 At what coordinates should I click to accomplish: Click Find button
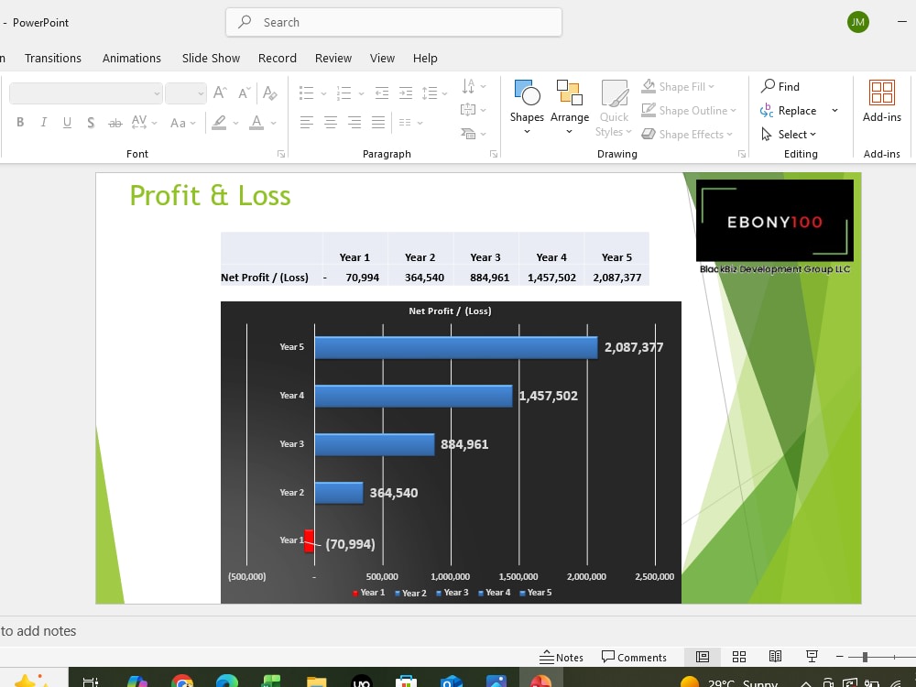tap(780, 86)
